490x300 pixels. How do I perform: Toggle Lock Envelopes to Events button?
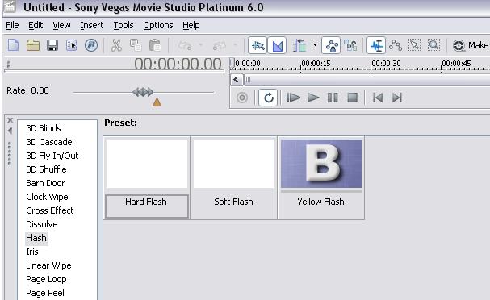tap(331, 46)
